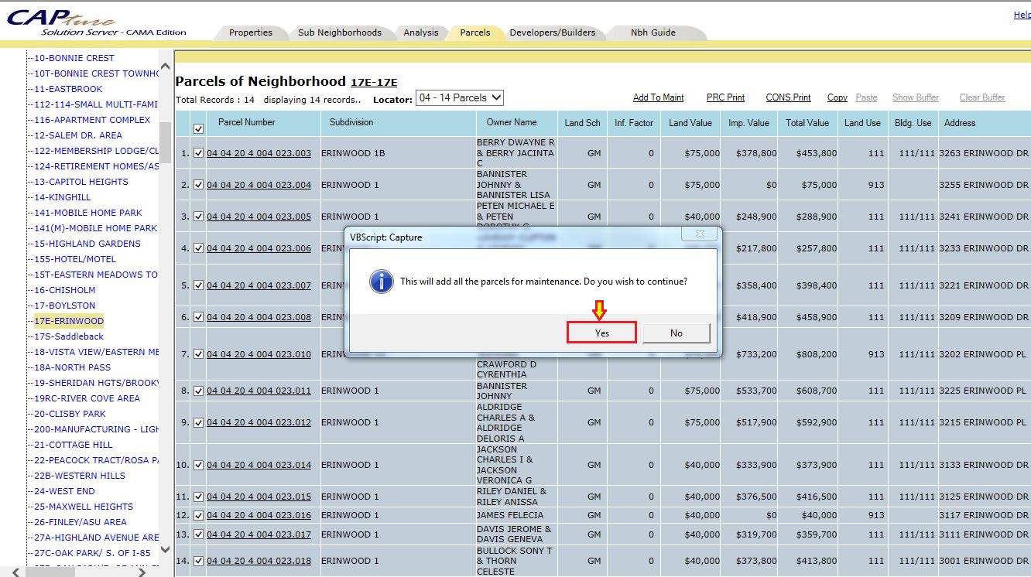Screen dimensions: 1031x577
Task: Click the Add To Maint link
Action: click(x=658, y=97)
